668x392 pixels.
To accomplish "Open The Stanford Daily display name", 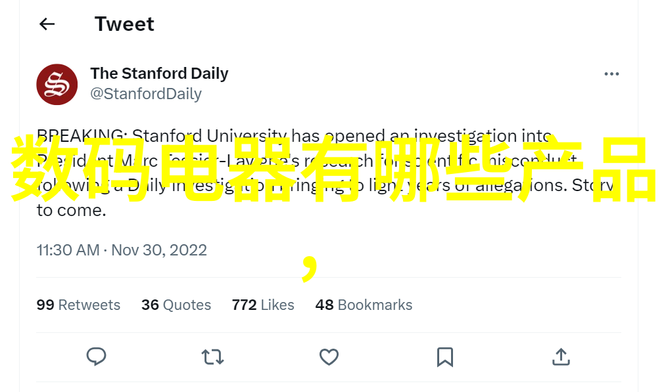I will pos(159,74).
